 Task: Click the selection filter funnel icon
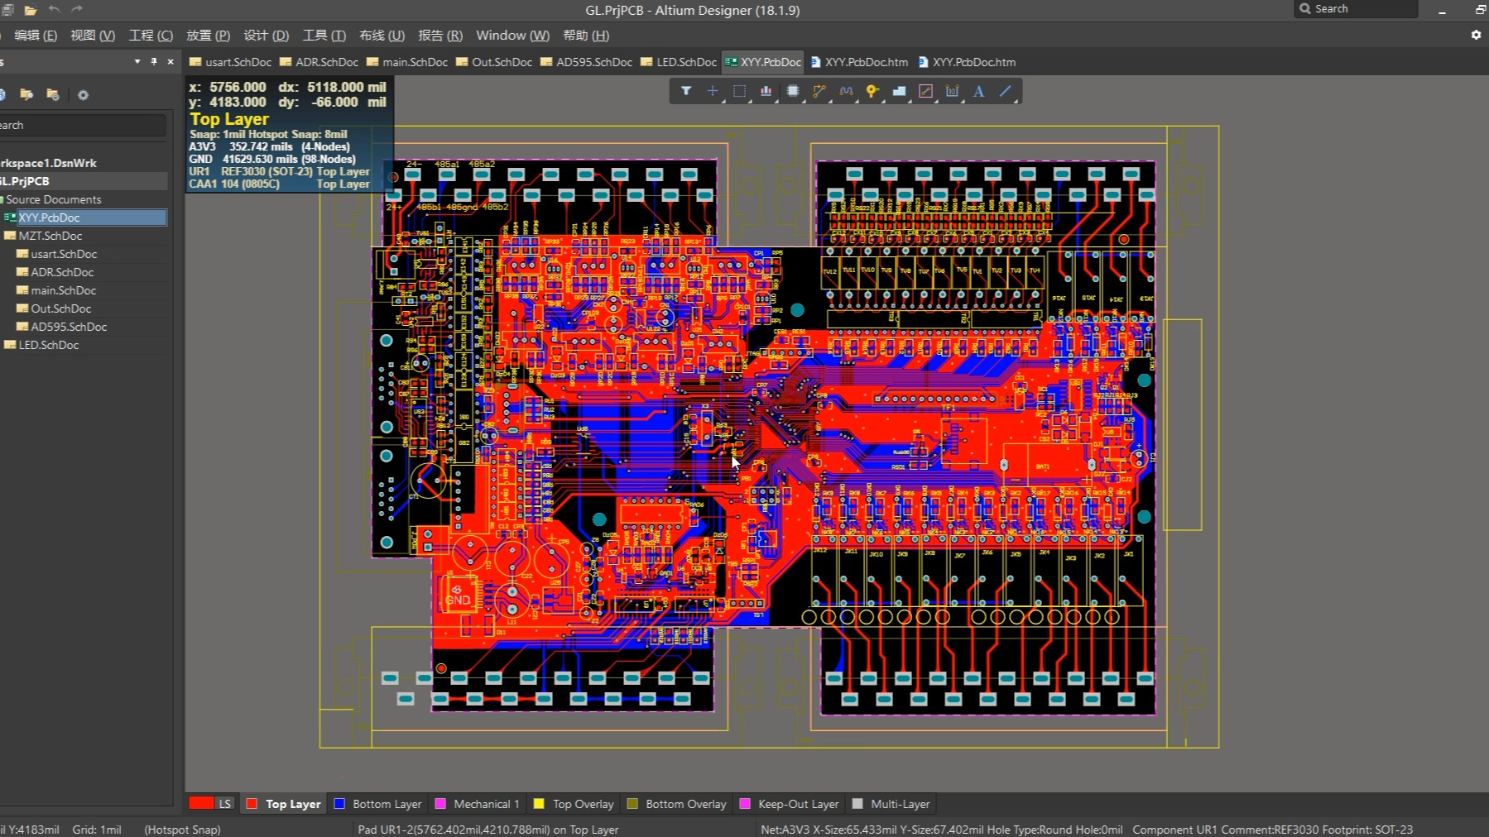pos(686,91)
